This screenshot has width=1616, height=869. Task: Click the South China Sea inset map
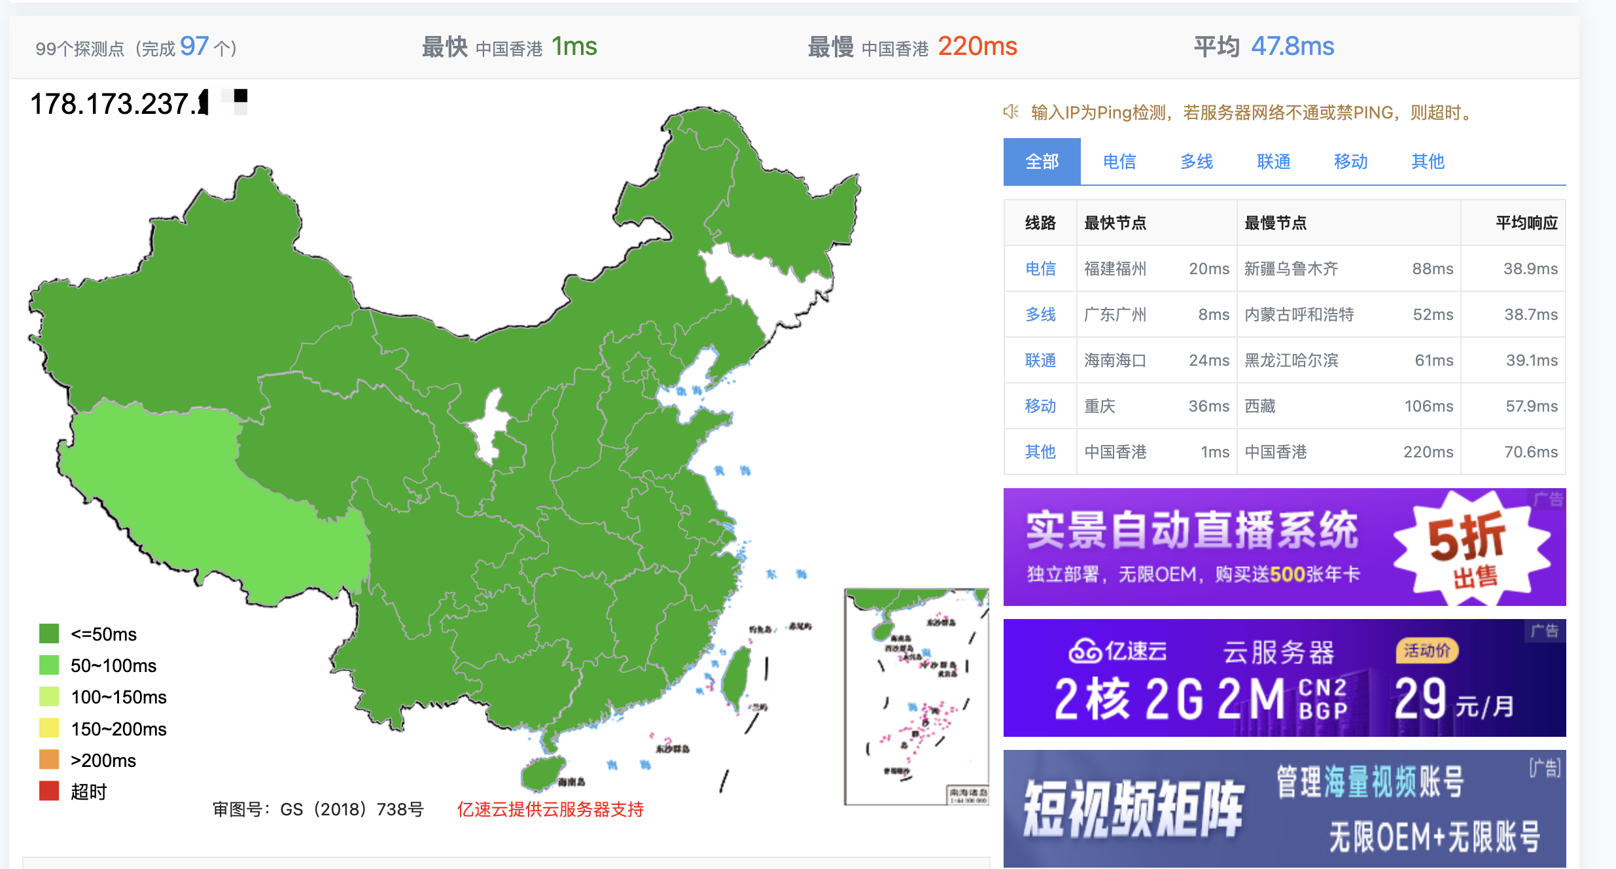(916, 696)
